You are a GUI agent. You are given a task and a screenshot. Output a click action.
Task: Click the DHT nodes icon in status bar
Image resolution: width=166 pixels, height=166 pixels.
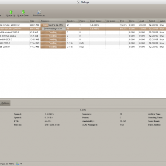tap(17, 164)
